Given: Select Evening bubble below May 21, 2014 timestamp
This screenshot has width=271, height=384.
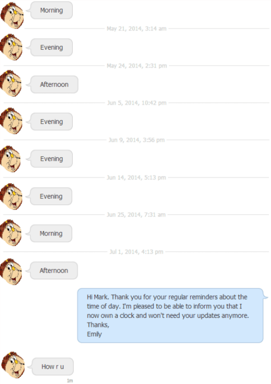Looking at the screenshot, I should 51,48.
